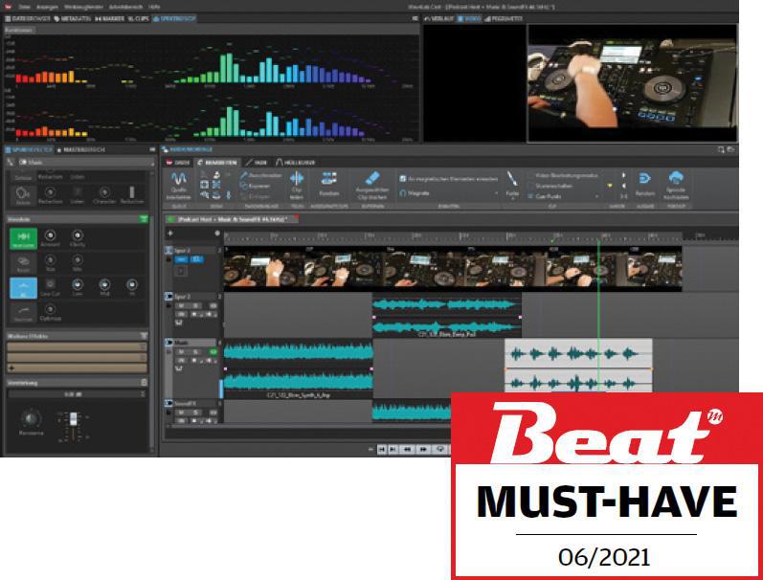
Task: Click the skip-to-start transport button
Action: click(381, 449)
